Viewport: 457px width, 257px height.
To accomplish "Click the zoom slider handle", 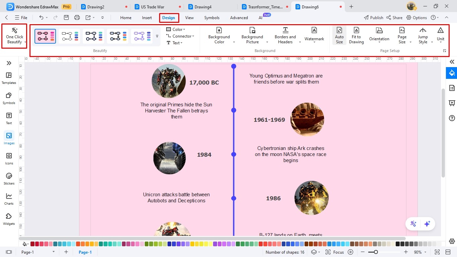I will click(376, 252).
